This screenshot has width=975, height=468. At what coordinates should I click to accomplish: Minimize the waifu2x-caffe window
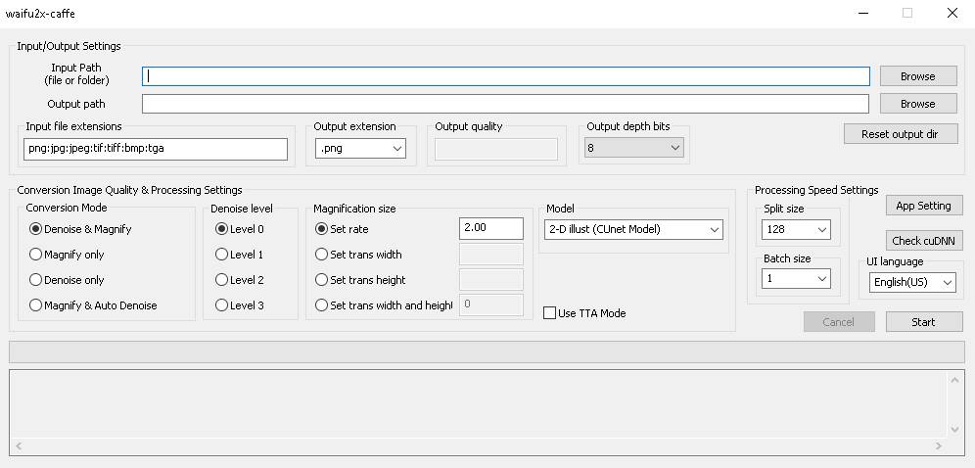click(863, 13)
